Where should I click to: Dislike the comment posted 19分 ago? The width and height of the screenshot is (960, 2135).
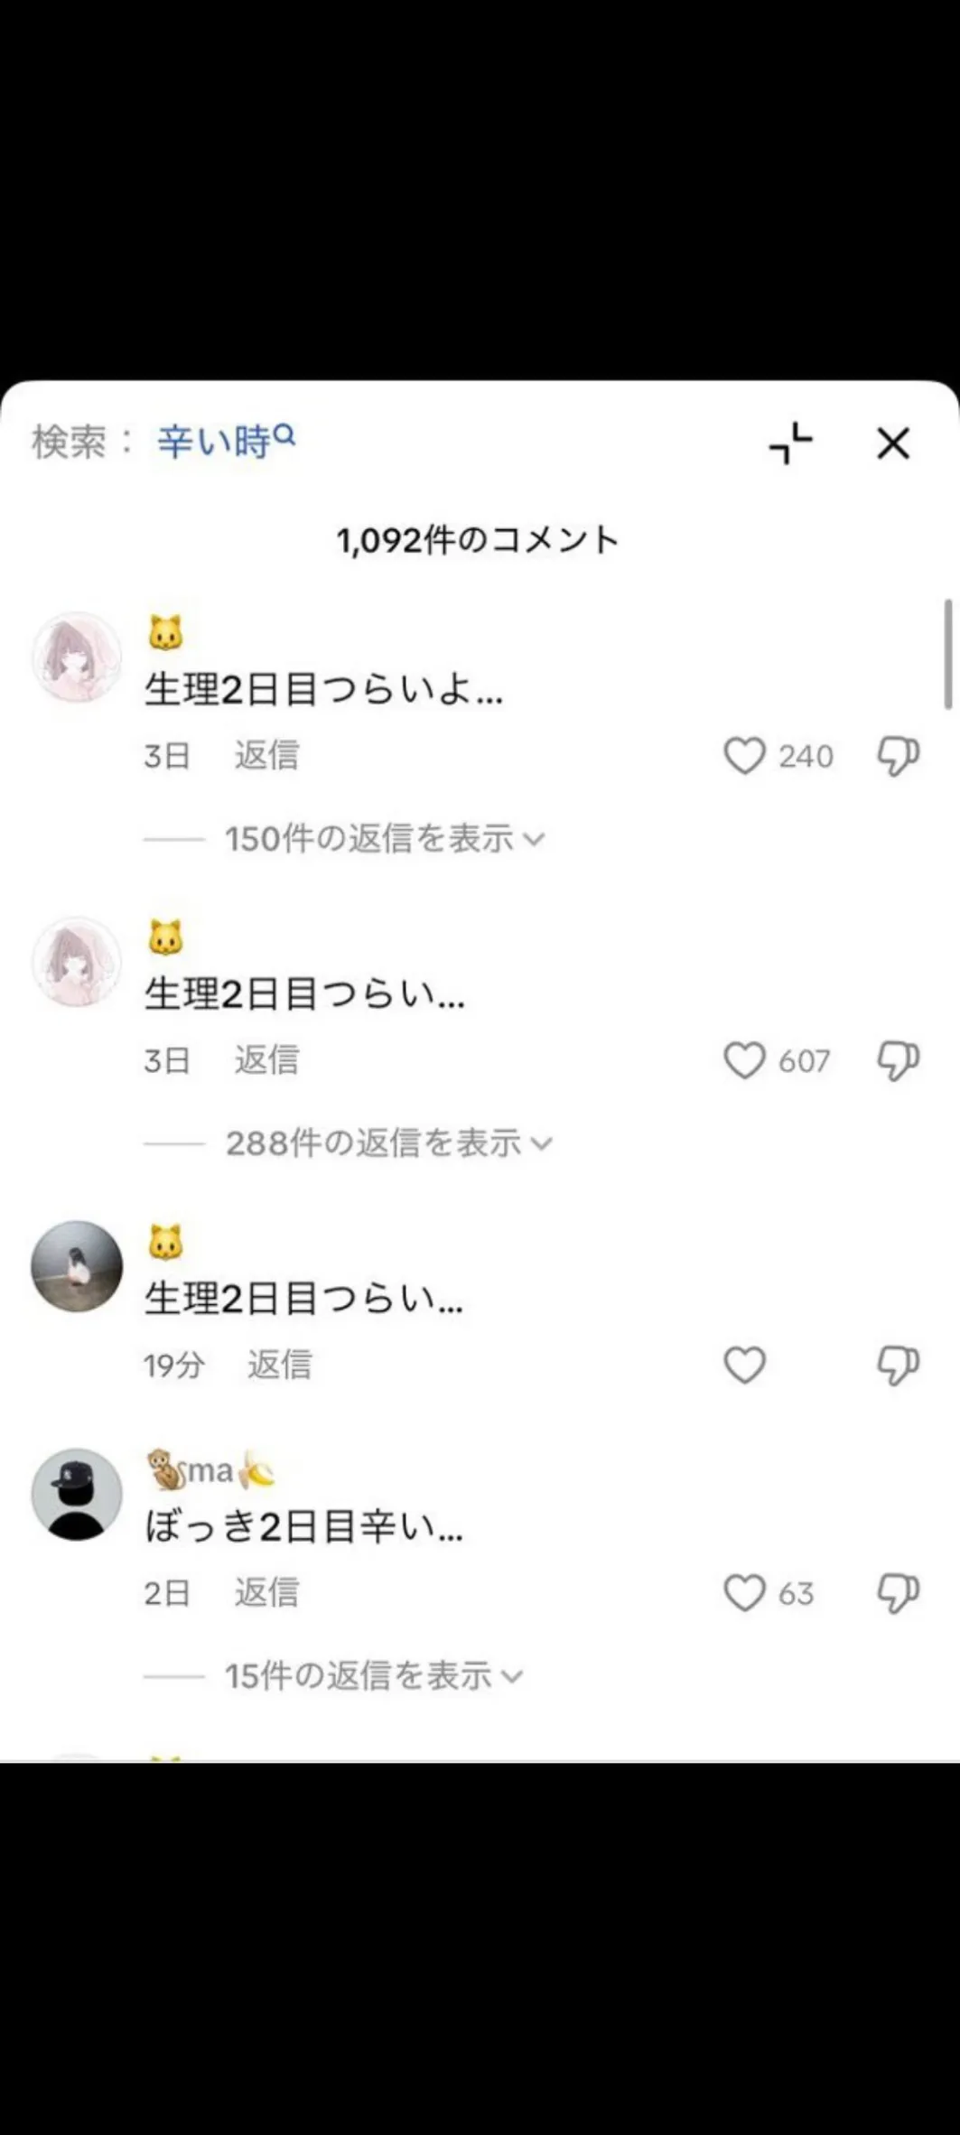click(898, 1365)
